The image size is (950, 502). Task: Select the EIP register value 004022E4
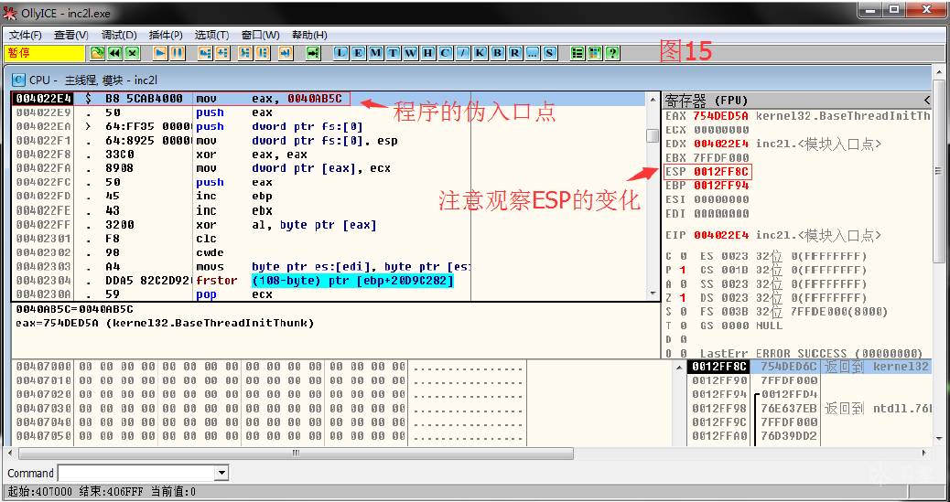(x=721, y=235)
